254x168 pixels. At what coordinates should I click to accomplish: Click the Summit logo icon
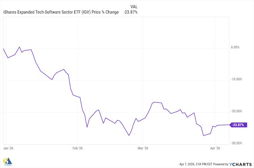6,162
